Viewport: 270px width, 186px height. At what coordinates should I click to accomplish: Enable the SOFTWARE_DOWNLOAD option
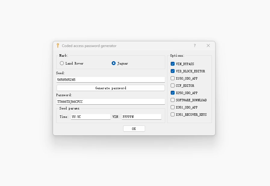point(173,100)
